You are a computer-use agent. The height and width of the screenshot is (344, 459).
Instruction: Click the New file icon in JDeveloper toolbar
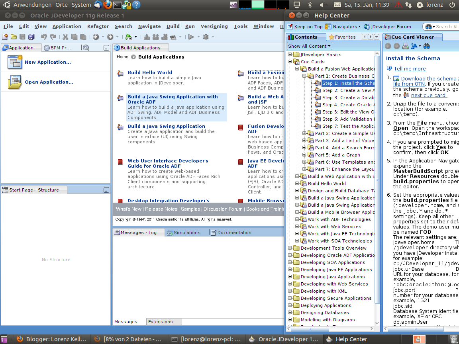(5, 37)
